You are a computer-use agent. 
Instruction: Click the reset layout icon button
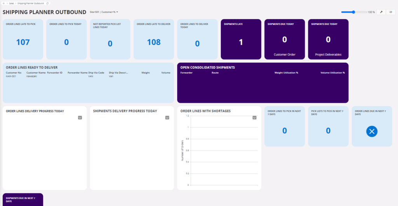390,12
